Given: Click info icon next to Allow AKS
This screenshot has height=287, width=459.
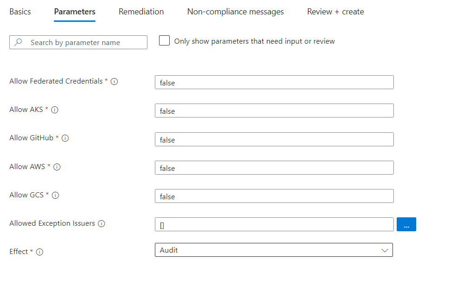Looking at the screenshot, I should tap(55, 110).
